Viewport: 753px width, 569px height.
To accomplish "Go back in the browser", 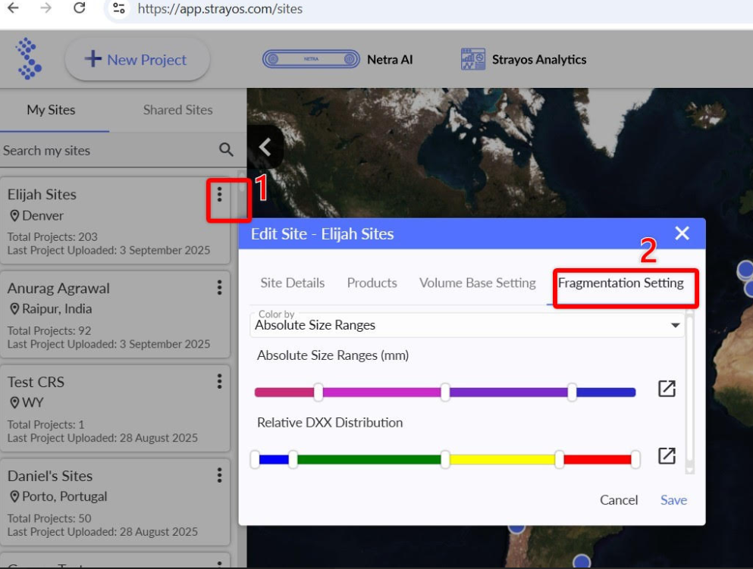I will 14,8.
